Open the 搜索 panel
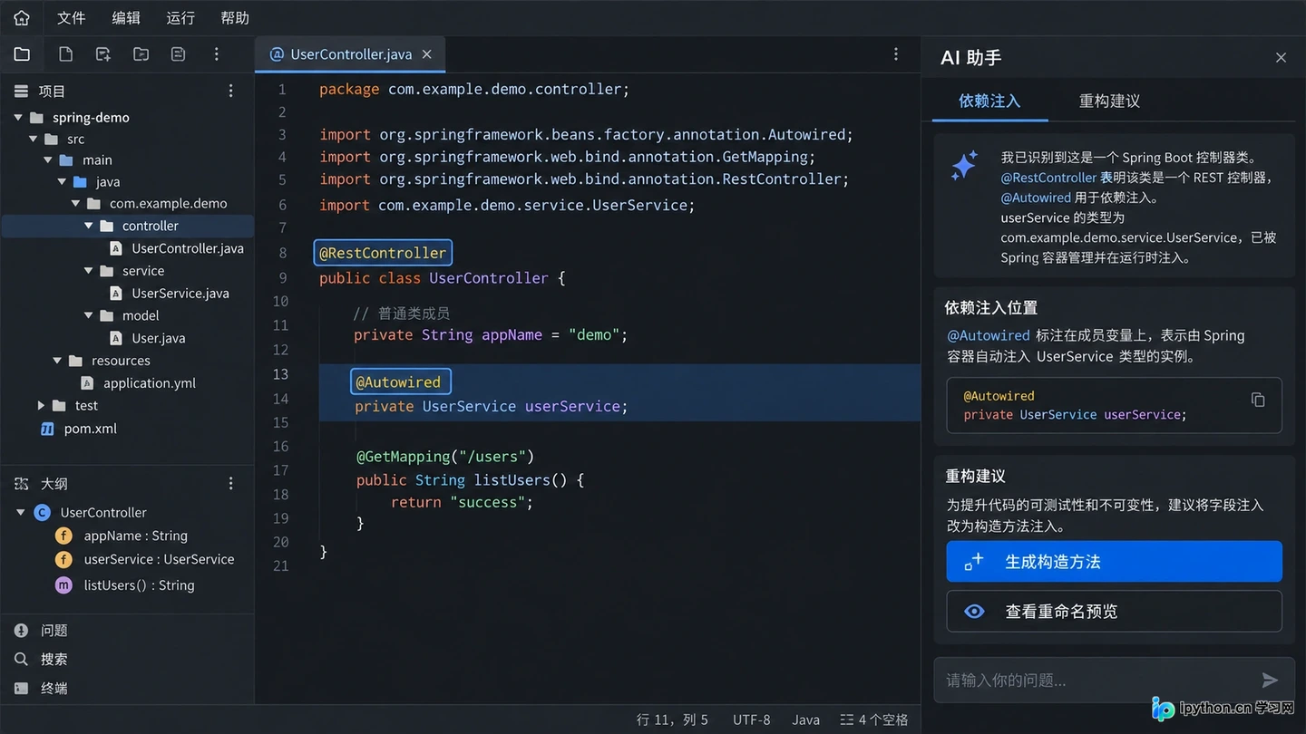The height and width of the screenshot is (734, 1306). [42, 659]
